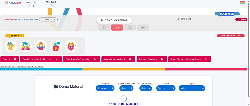Award the podium speaker badge
Viewport: 250px width, 106px height.
click(x=56, y=46)
